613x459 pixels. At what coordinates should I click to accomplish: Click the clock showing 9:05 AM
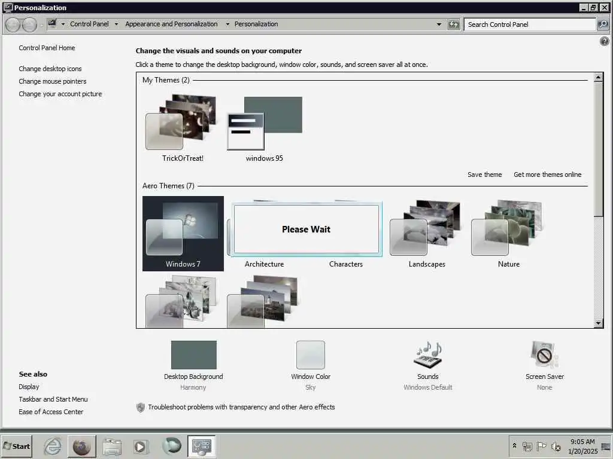[x=582, y=442]
